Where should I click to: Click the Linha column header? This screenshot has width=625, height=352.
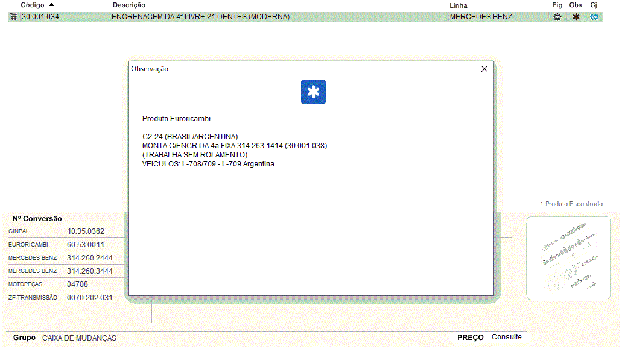458,5
